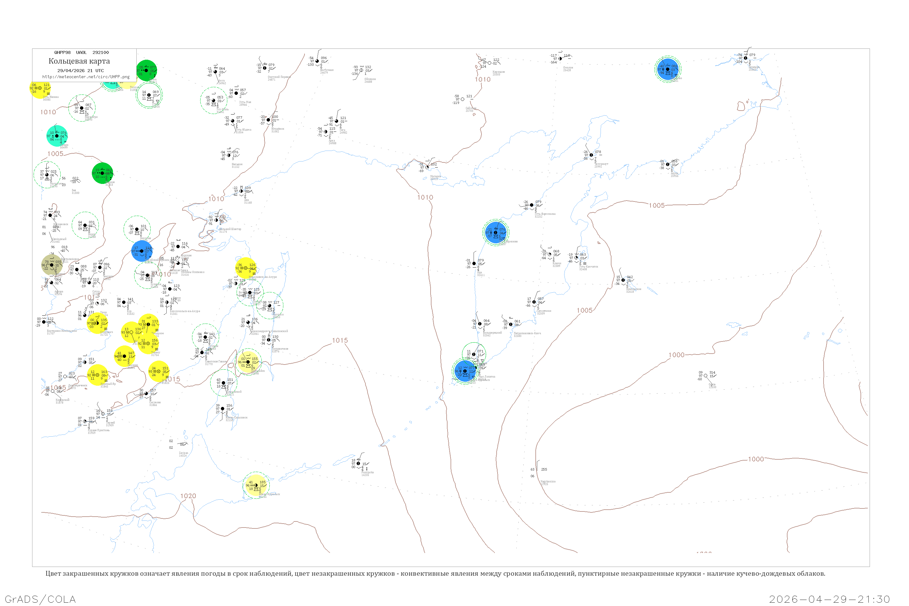
Task: Click the Магадан station label
Action: pyautogui.click(x=435, y=177)
